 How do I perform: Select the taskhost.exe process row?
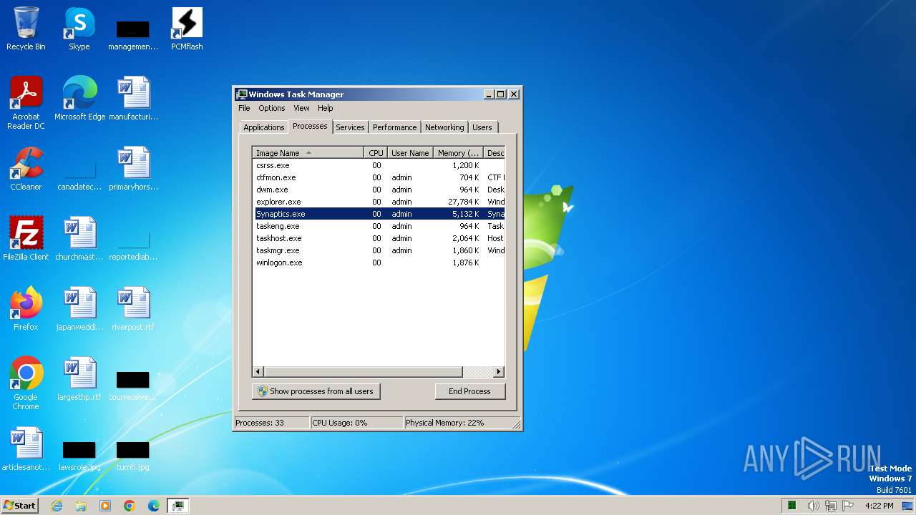[x=379, y=238]
